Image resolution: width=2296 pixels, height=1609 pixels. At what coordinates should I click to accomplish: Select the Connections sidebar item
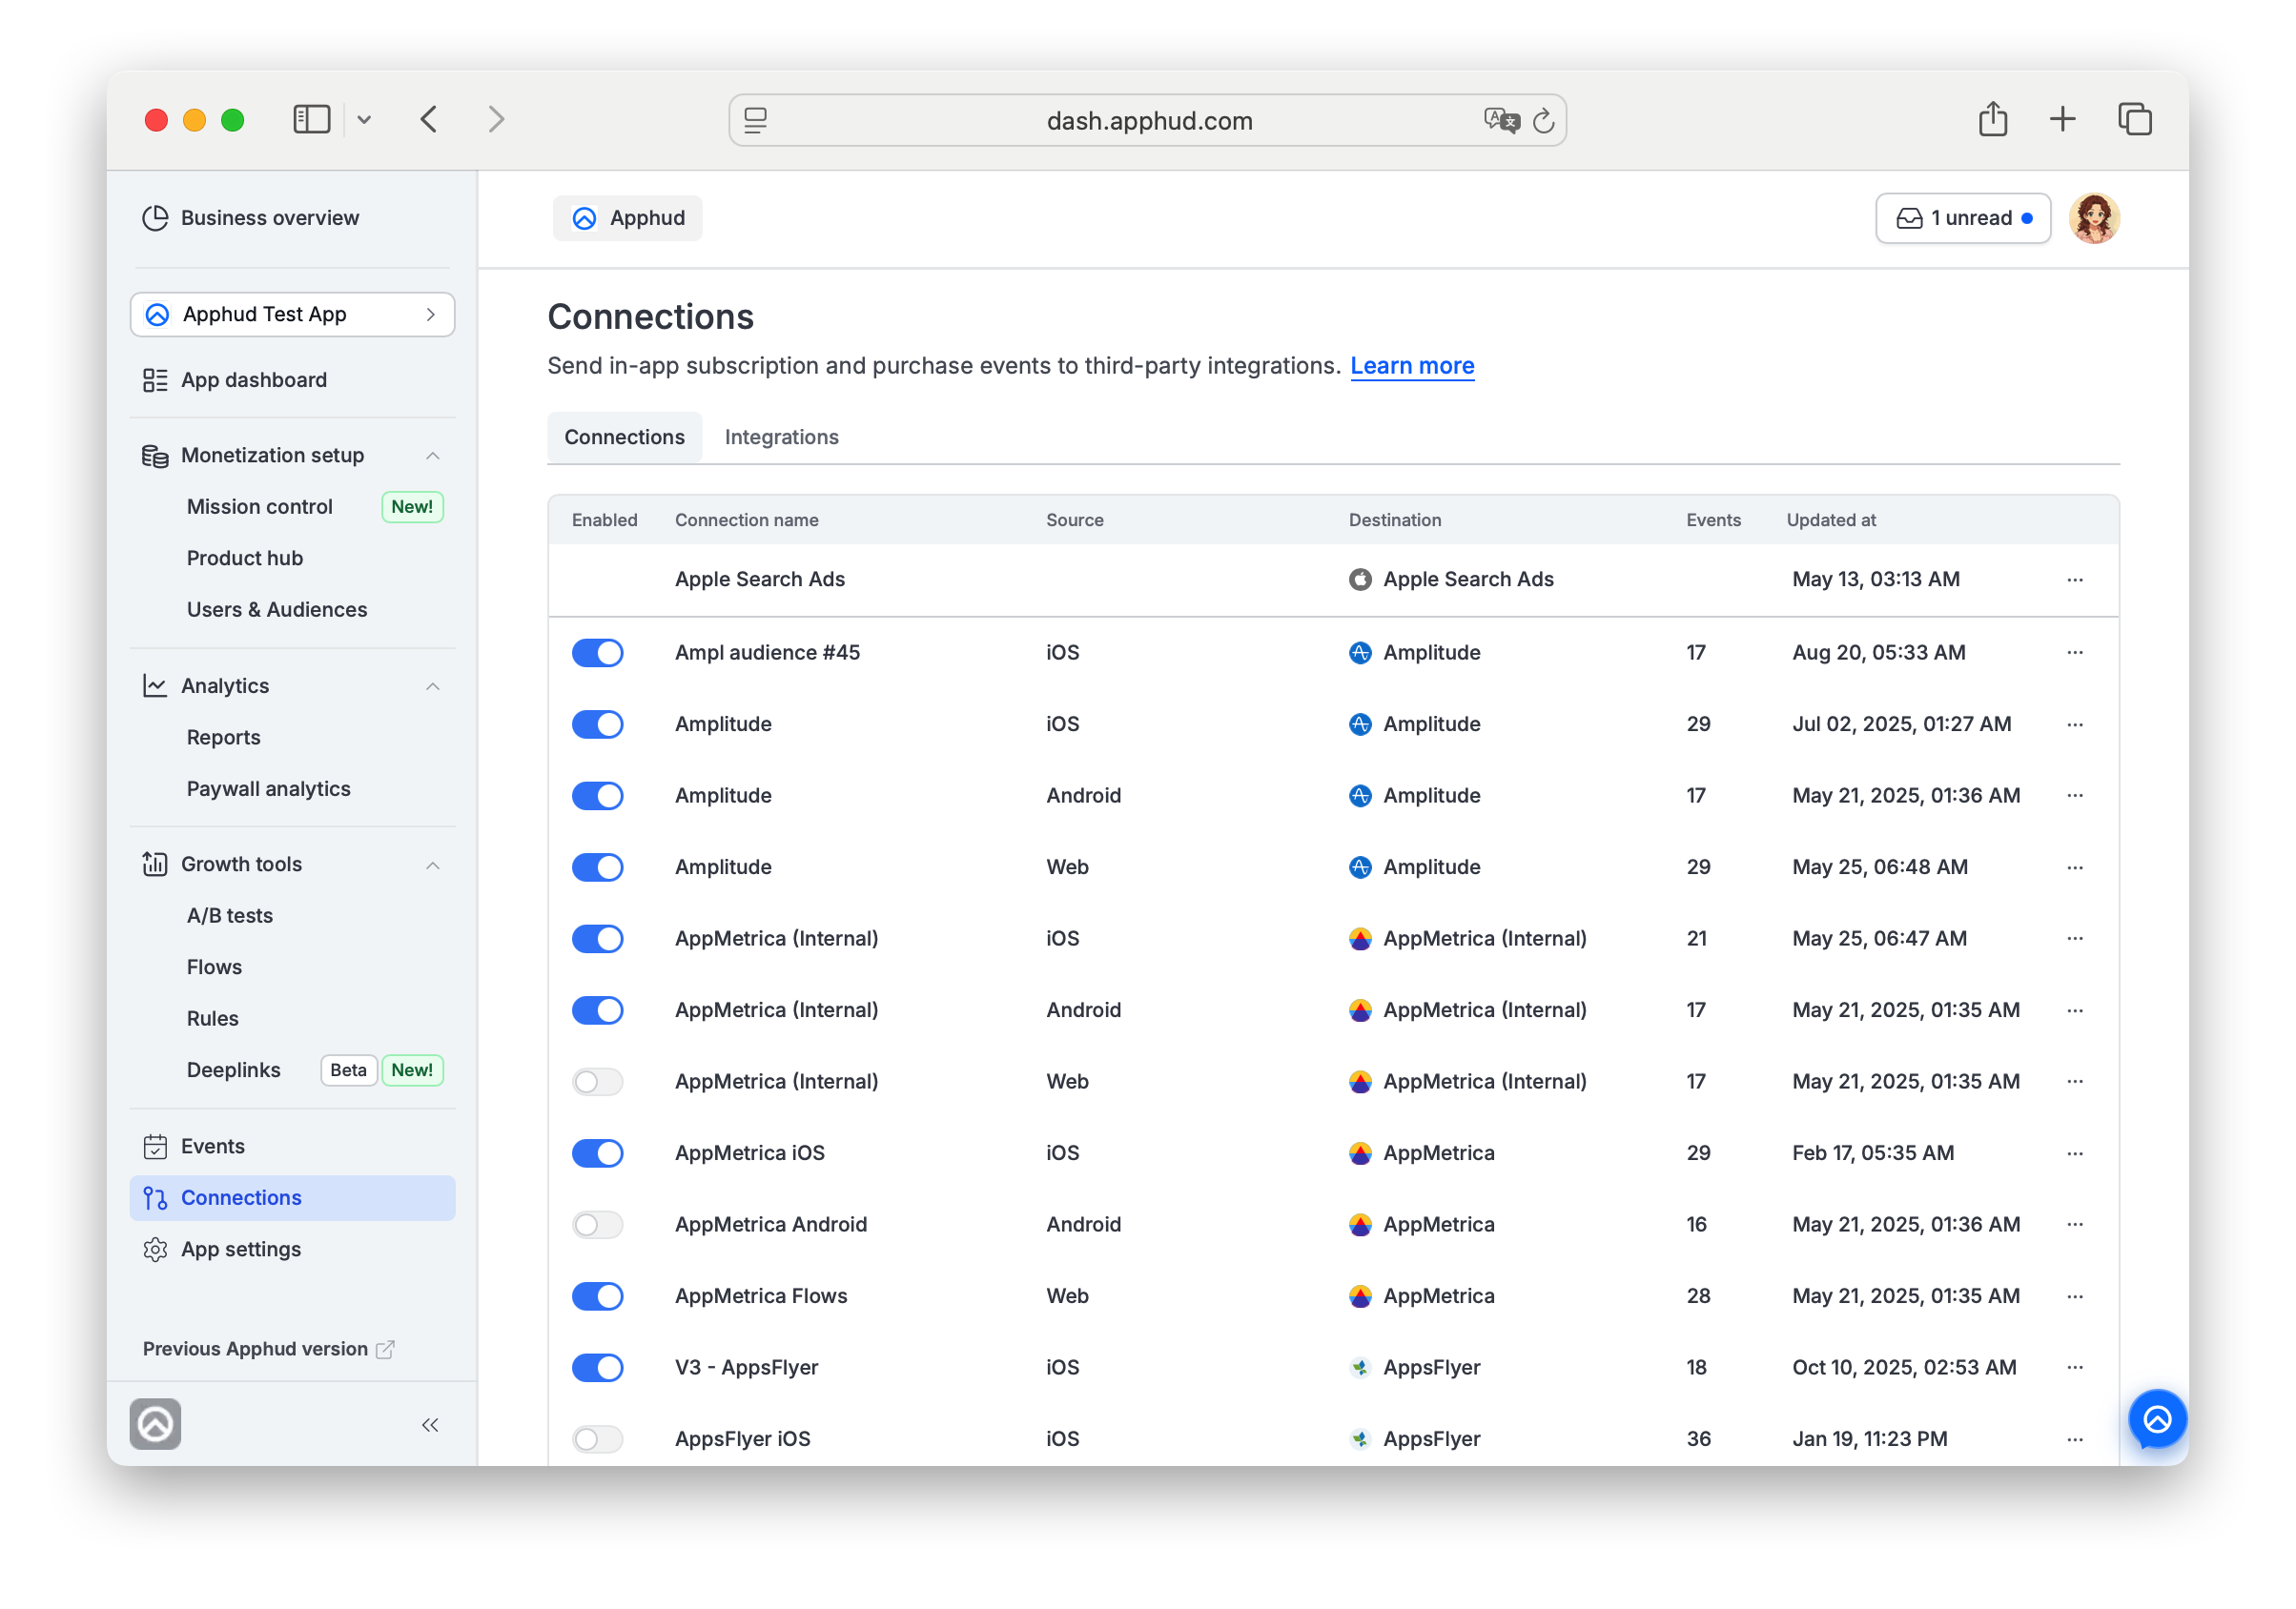(292, 1198)
